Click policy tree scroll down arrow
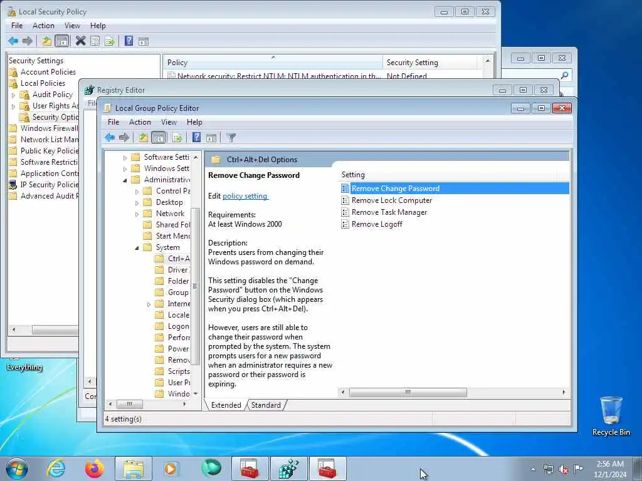642x481 pixels. pyautogui.click(x=196, y=393)
